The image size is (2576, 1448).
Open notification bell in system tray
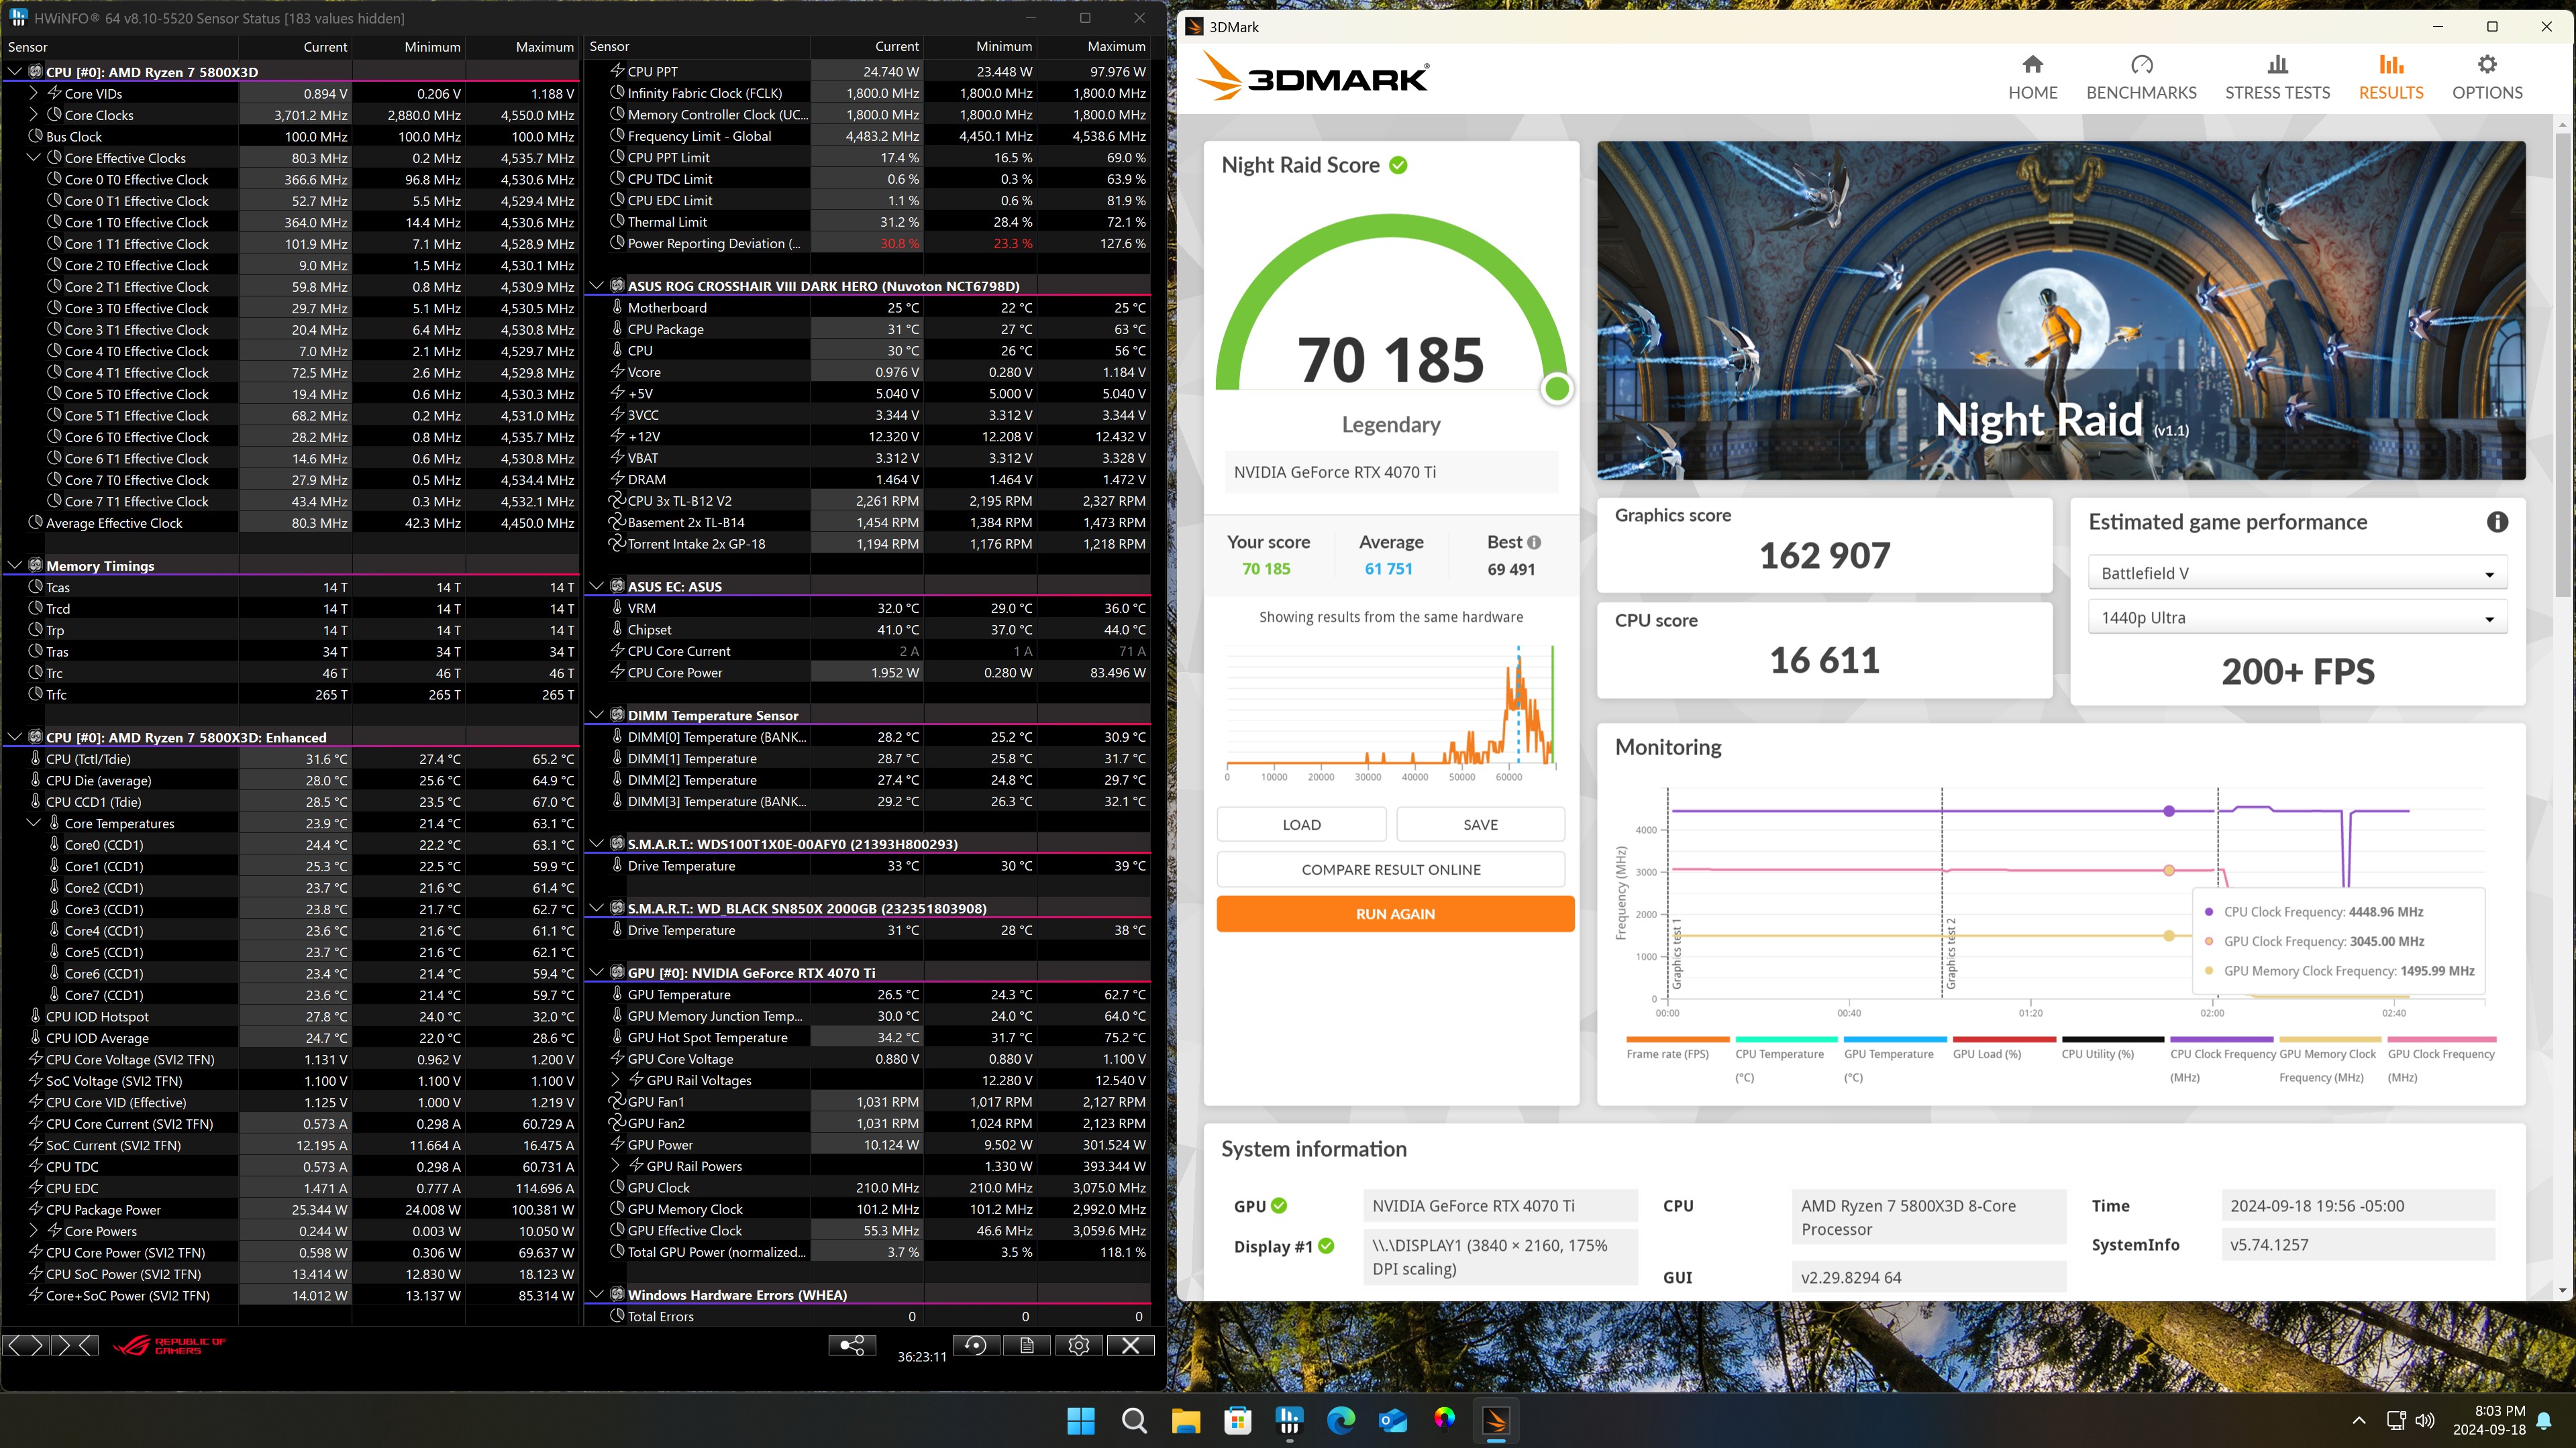pos(2544,1420)
